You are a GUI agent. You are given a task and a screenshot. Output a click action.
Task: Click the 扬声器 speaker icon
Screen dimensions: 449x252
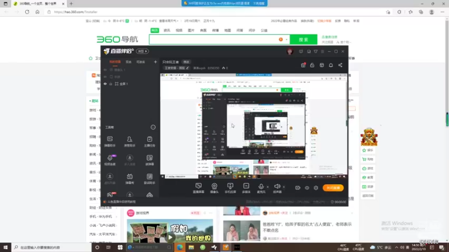point(277,186)
